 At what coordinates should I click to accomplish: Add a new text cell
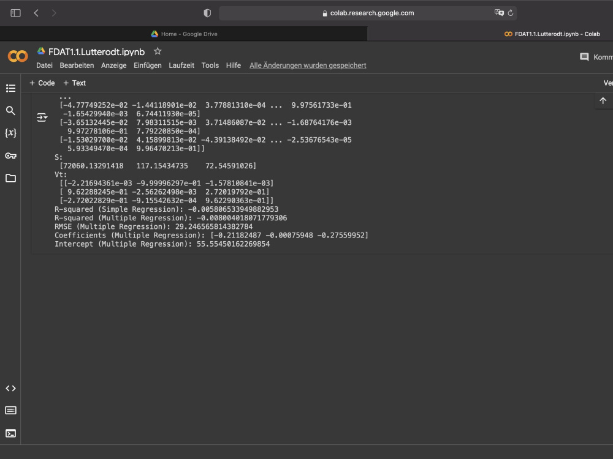[74, 83]
